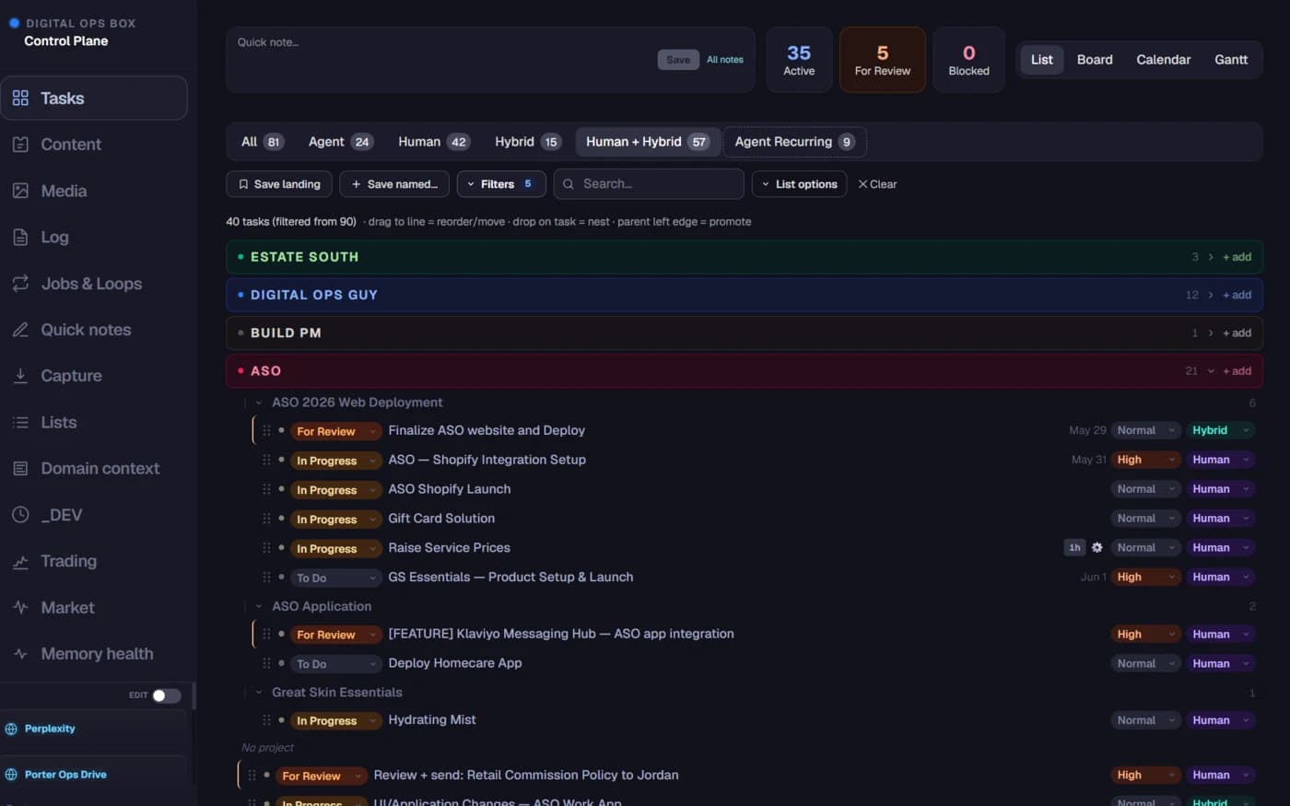The width and height of the screenshot is (1290, 806).
Task: Click the Perplexity globe icon
Action: pos(11,729)
